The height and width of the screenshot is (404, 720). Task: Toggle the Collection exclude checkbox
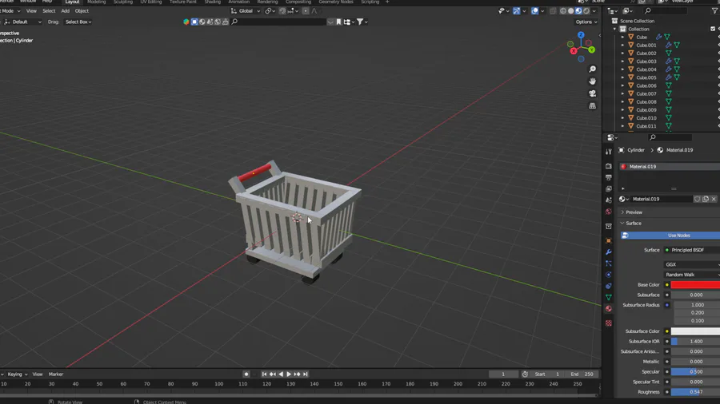click(713, 29)
